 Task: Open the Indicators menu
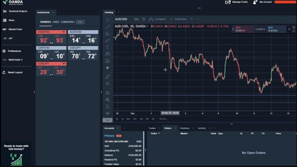[178, 19]
